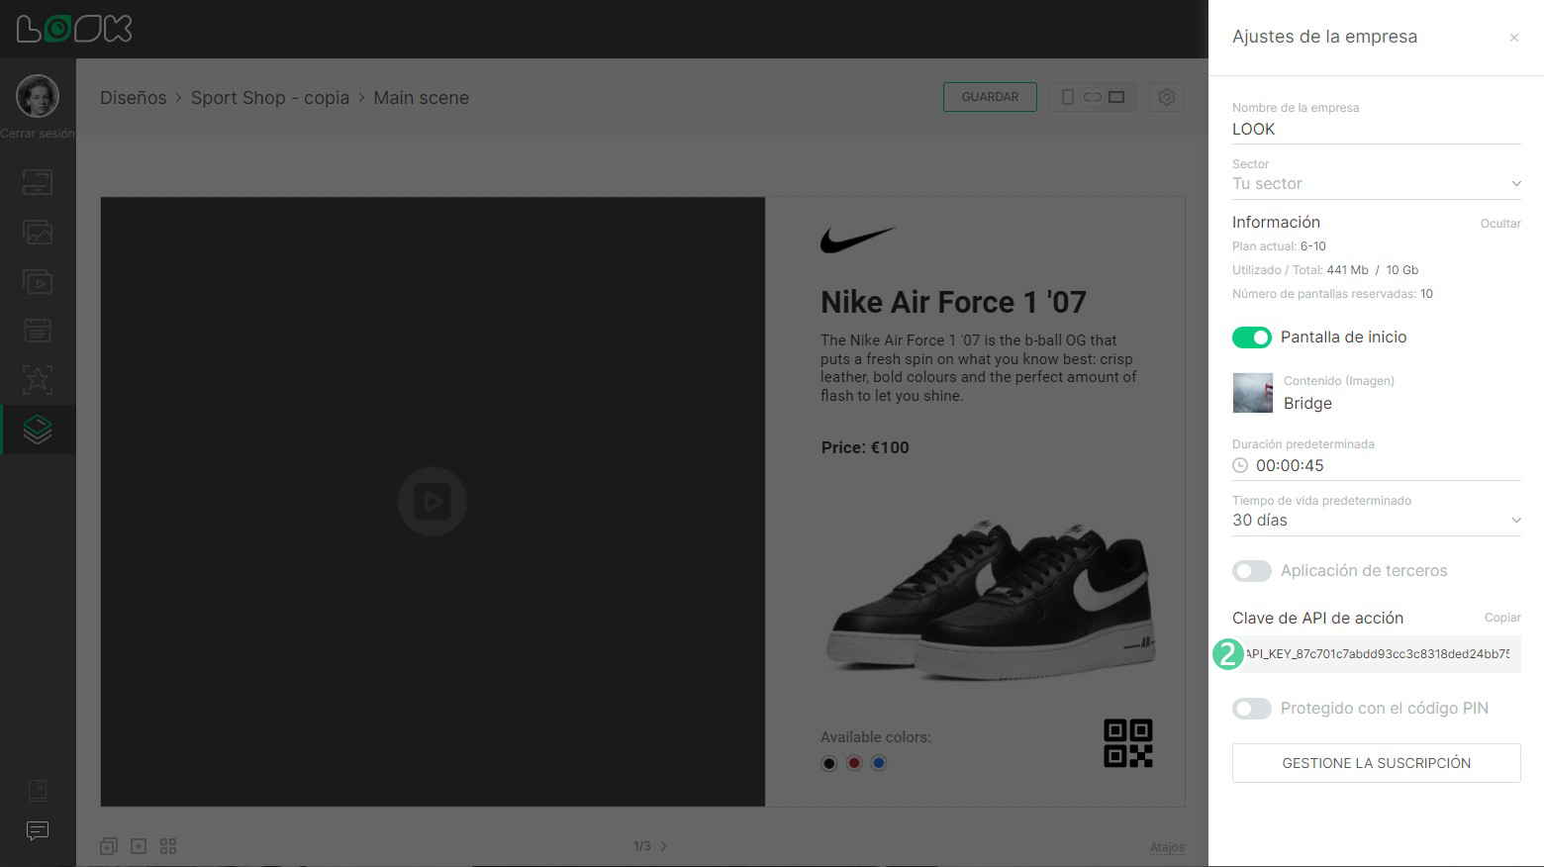Edit Nombre de la empresa field

click(x=1377, y=130)
